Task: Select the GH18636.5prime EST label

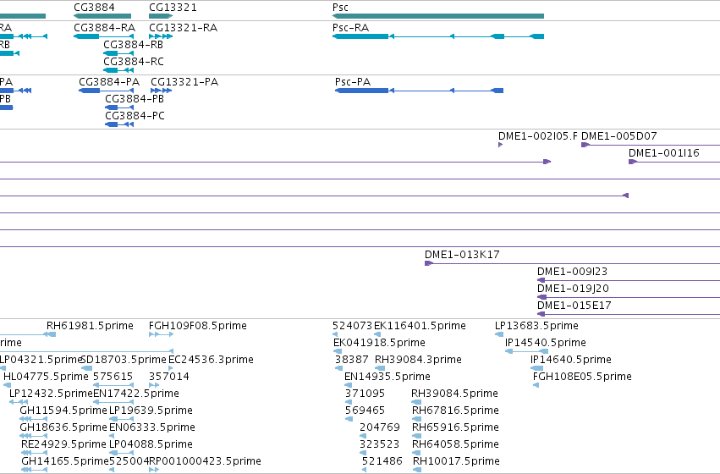Action: [x=63, y=427]
